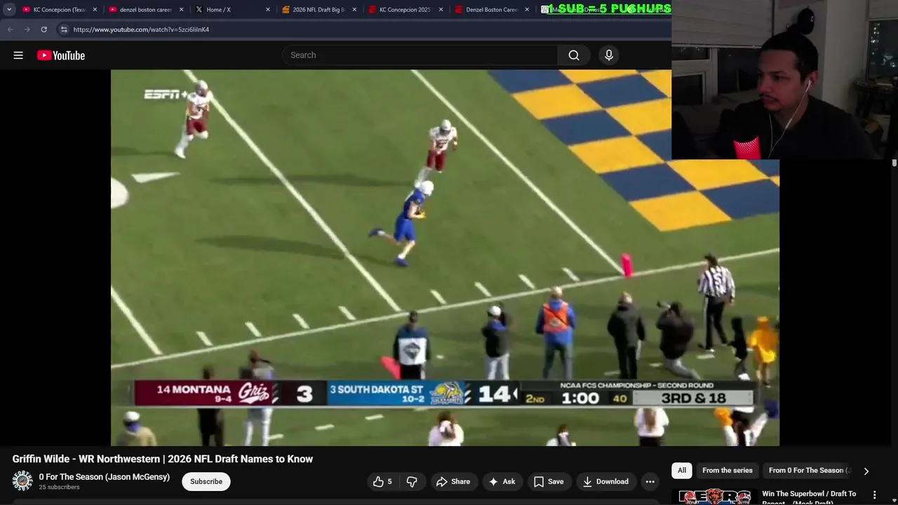898x505 pixels.
Task: Select the 'From the series' filter chip
Action: pyautogui.click(x=728, y=471)
